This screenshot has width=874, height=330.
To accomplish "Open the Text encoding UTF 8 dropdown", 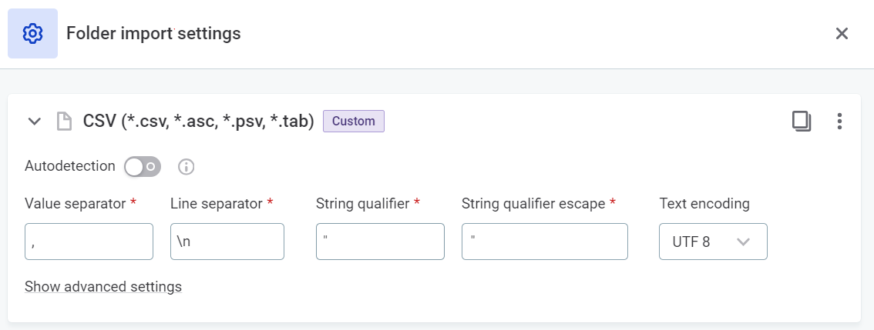I will pos(713,242).
